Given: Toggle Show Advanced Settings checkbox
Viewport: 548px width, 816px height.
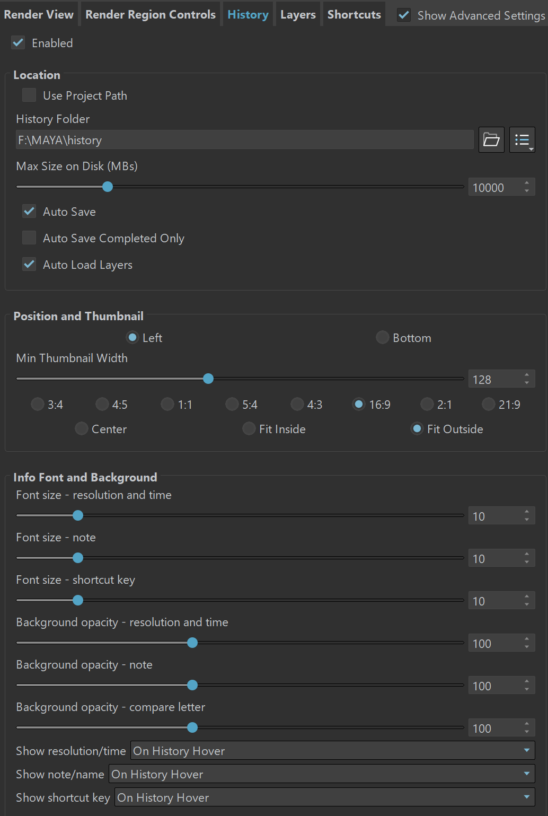Looking at the screenshot, I should tap(404, 15).
